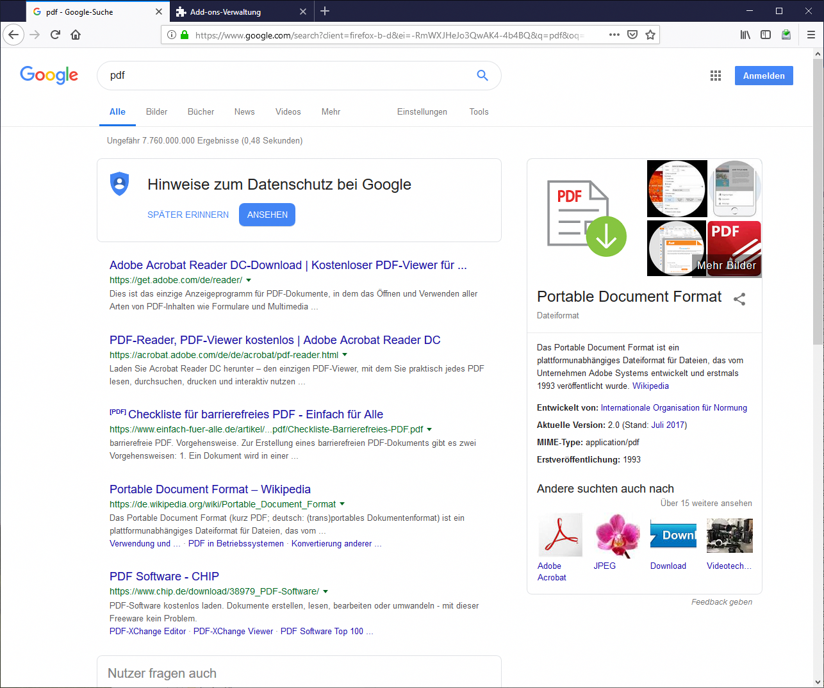824x688 pixels.
Task: Expand dropdown arrow next to chip.de URL
Action: tap(325, 591)
